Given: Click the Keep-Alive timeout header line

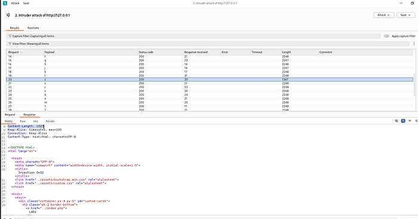Looking at the screenshot, I should coord(35,130).
